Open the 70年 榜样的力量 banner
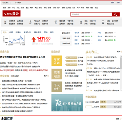Viewport: 122px width, 122px height. 67,103
